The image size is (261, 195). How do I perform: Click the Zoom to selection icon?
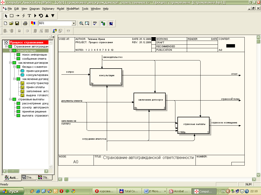[87, 23]
